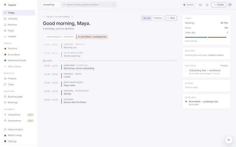Click the floating sparkle assistant button
The image size is (236, 147).
point(229,140)
